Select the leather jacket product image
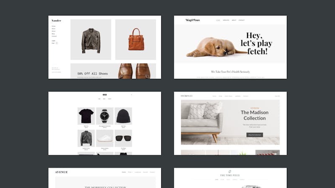The width and height of the screenshot is (335, 188). 91,40
